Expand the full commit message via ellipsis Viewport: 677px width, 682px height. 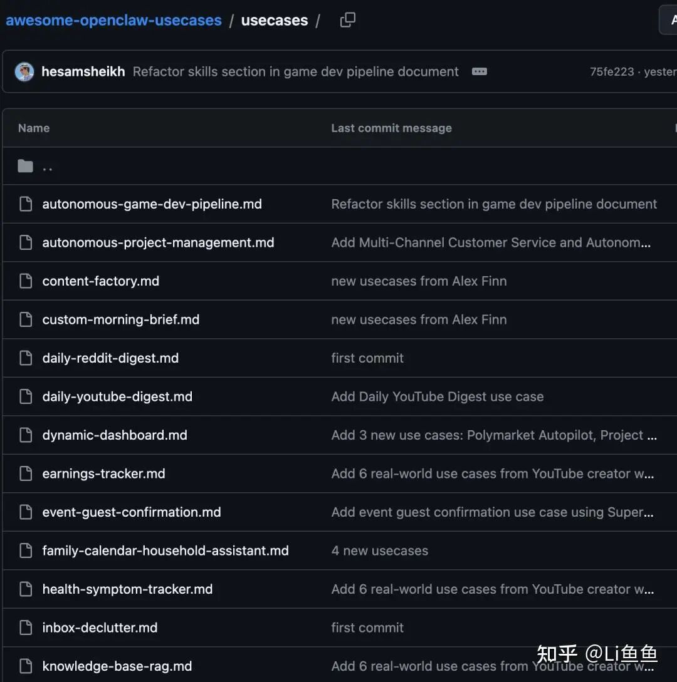coord(479,71)
